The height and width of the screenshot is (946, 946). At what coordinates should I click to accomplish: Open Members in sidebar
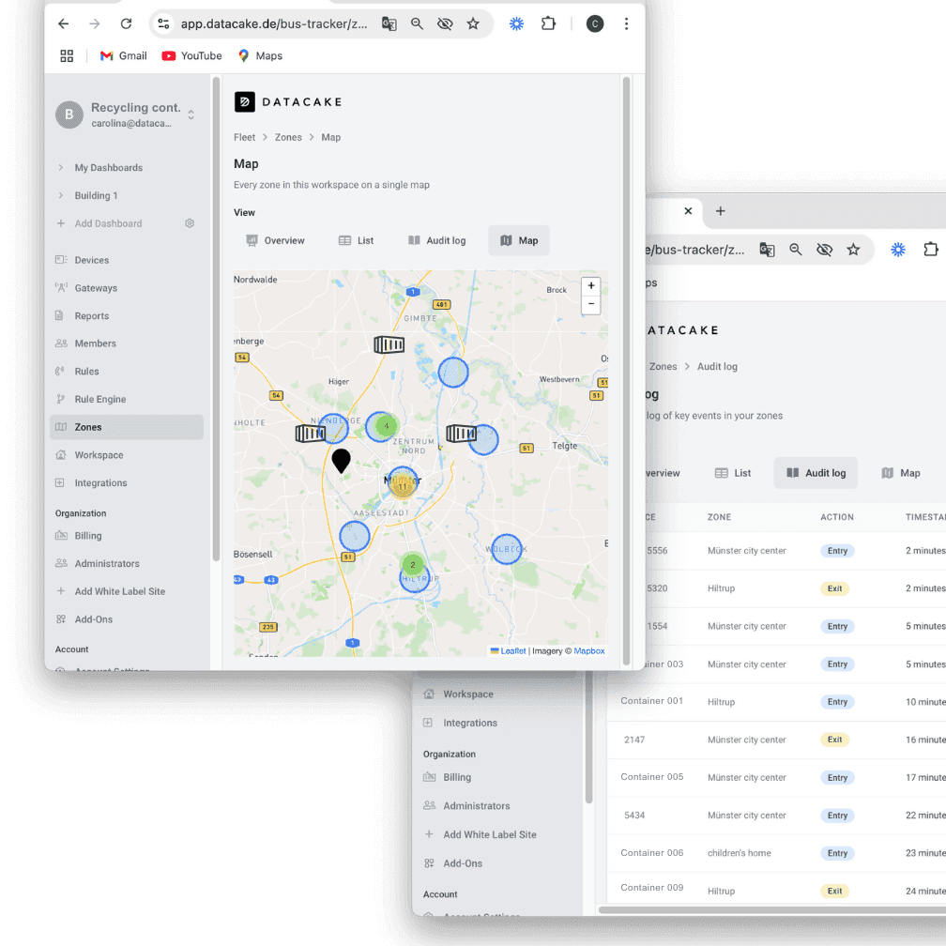(96, 343)
